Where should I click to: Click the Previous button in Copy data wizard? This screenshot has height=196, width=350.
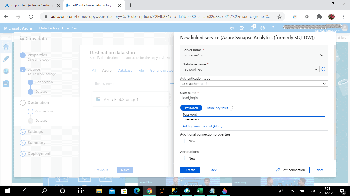[x=101, y=170]
